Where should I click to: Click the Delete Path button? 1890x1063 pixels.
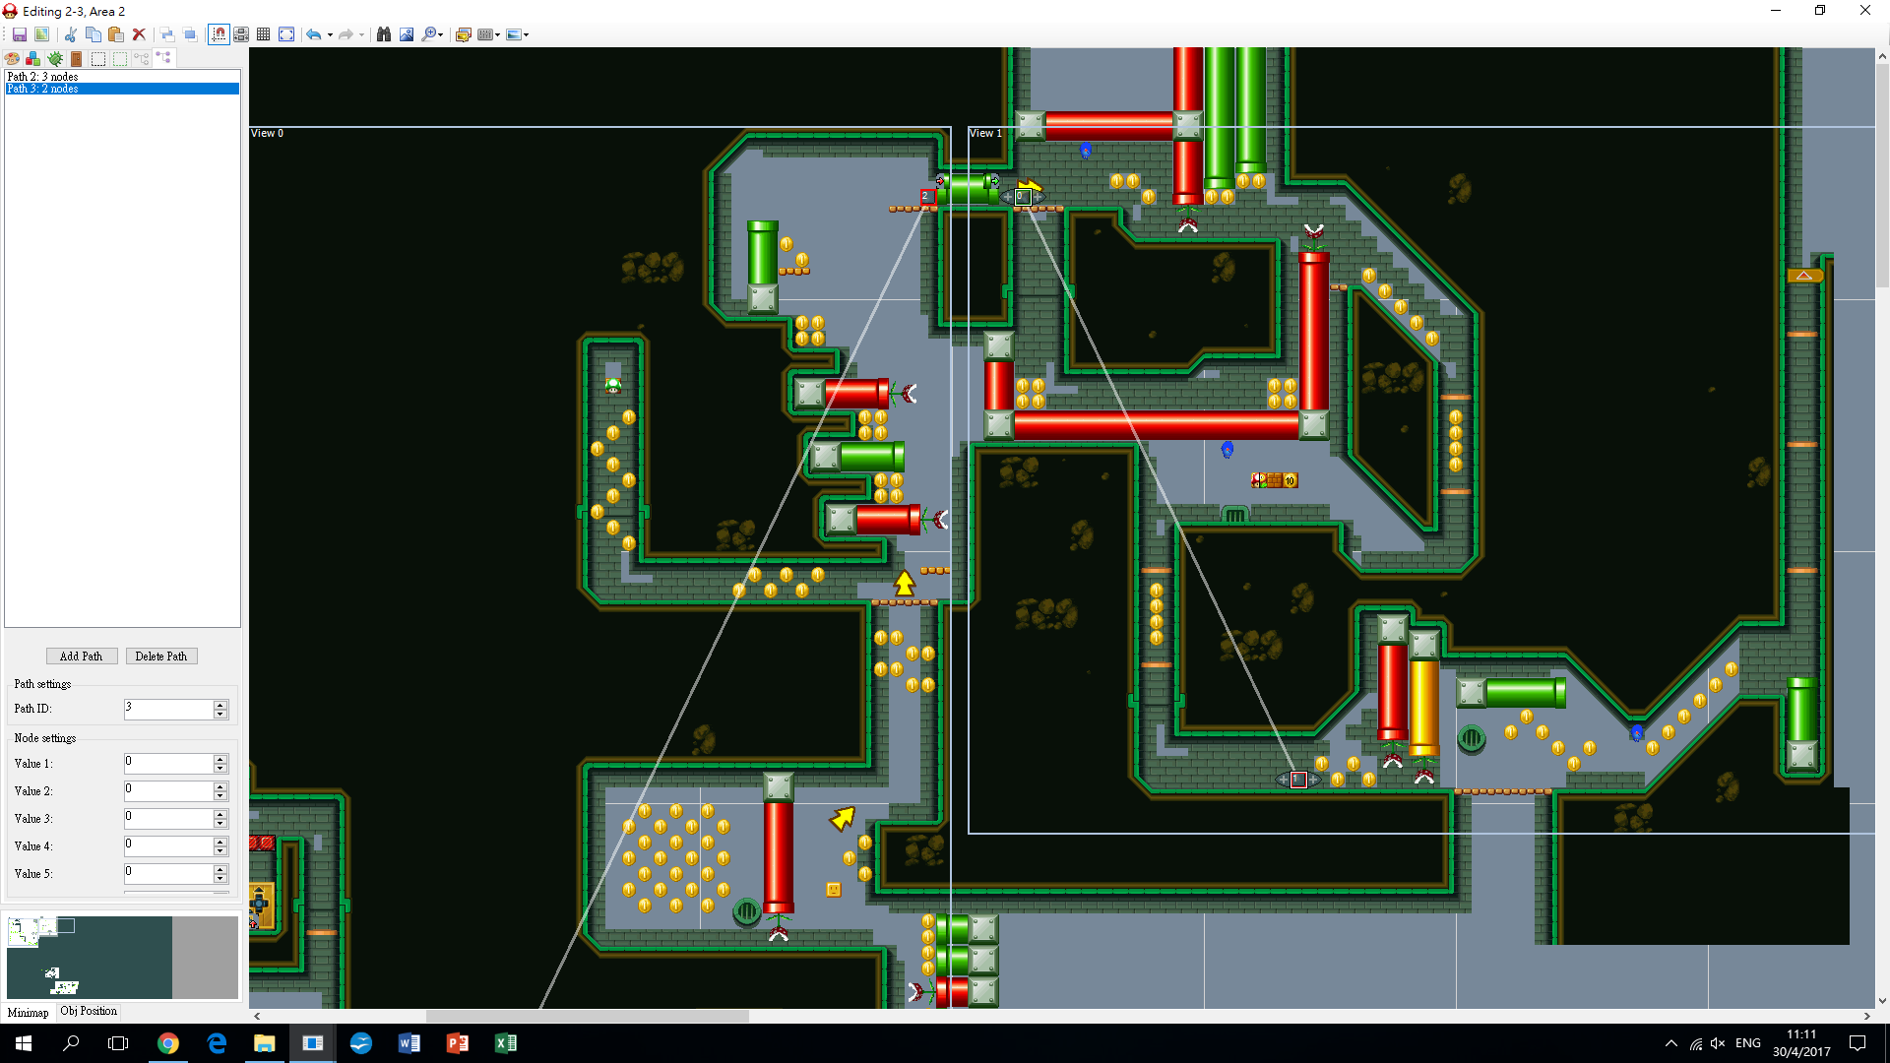point(161,657)
